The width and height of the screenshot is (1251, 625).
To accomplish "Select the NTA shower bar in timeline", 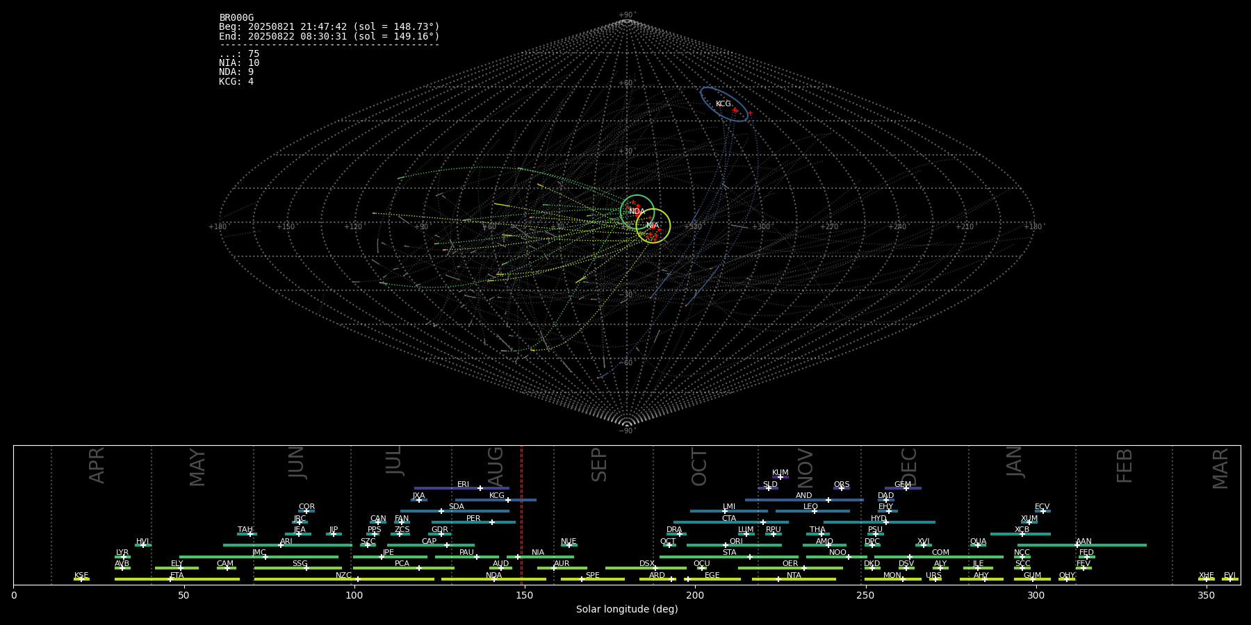I will [794, 579].
